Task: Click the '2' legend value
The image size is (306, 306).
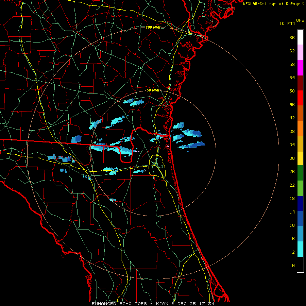Action: tap(293, 252)
